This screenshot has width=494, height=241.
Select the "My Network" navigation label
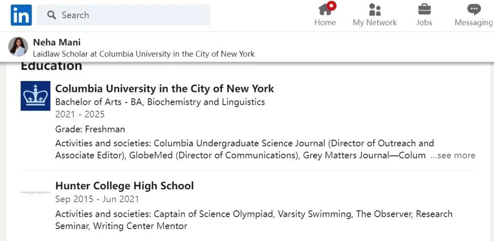[x=375, y=22]
